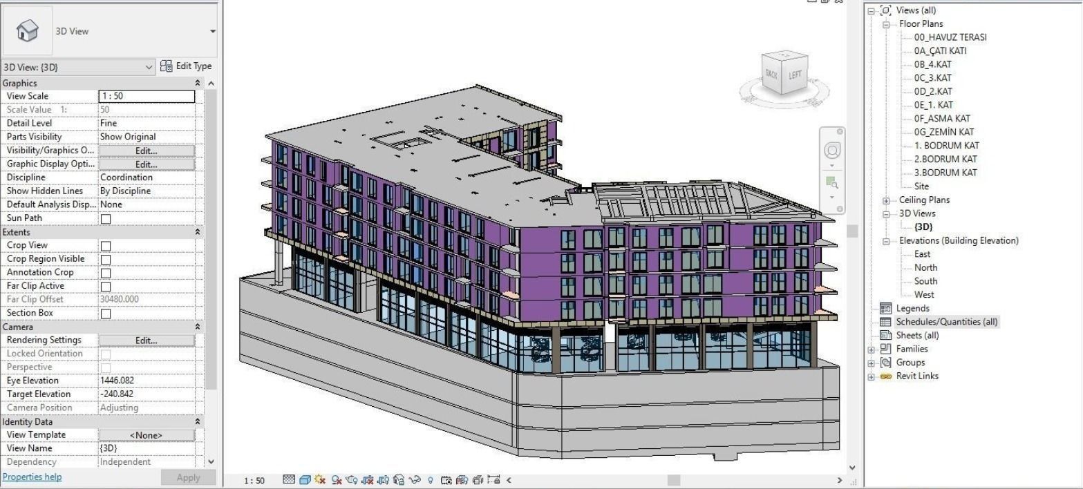1083x489 pixels.
Task: Toggle Shadows icon in view control bar
Action: pyautogui.click(x=337, y=480)
